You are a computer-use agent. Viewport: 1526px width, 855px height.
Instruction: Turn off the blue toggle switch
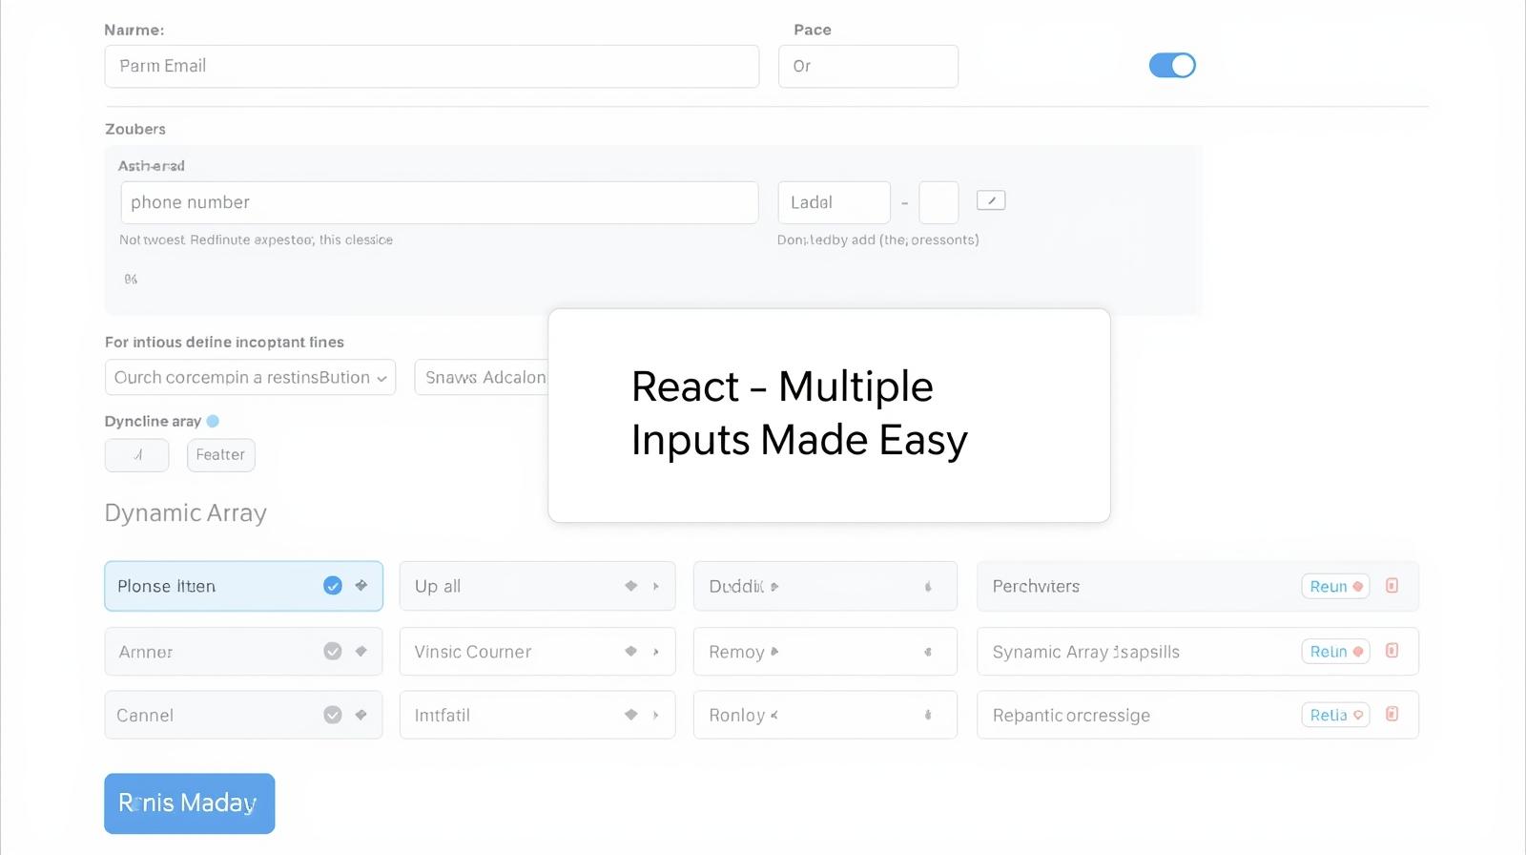pyautogui.click(x=1172, y=66)
